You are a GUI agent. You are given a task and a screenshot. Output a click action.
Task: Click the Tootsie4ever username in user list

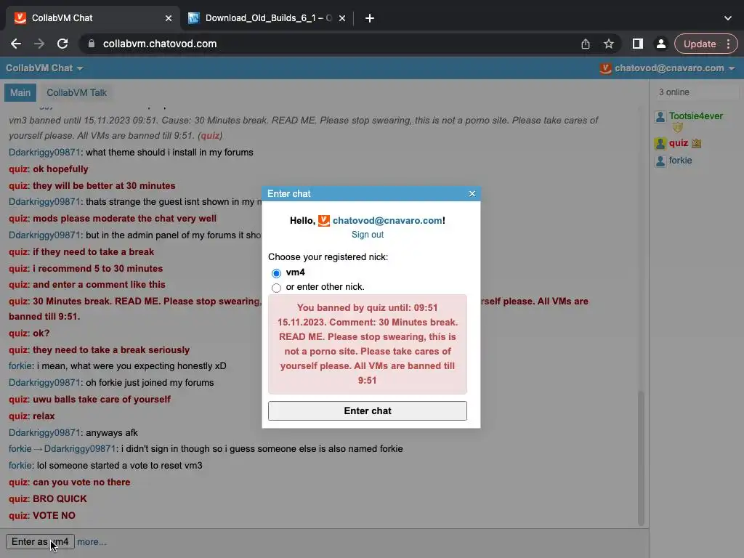point(695,116)
